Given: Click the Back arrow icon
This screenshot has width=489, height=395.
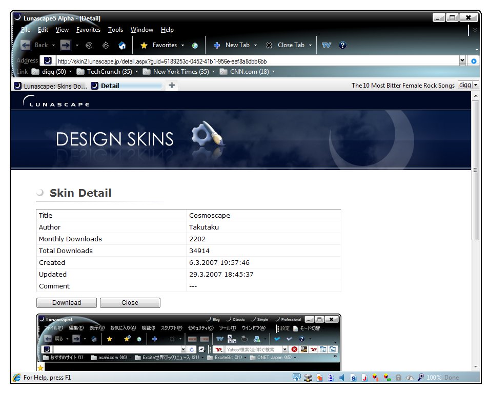Looking at the screenshot, I should [26, 45].
